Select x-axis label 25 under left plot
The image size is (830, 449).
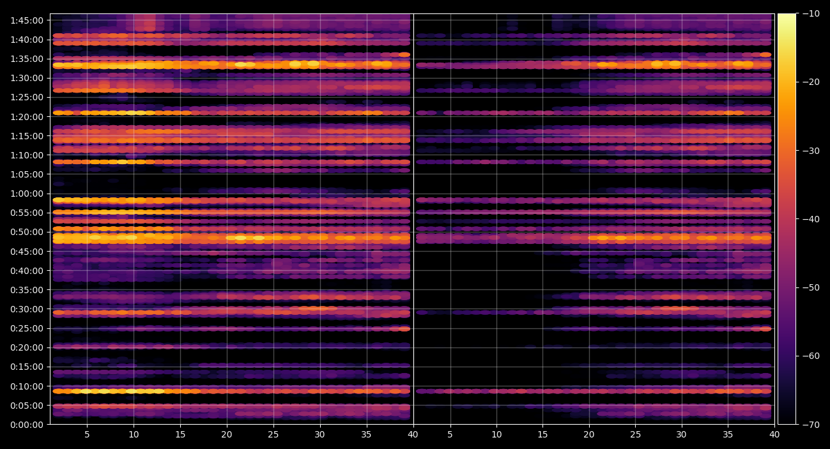273,435
